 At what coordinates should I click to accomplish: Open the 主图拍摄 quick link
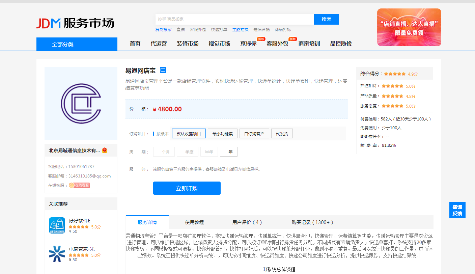(241, 30)
